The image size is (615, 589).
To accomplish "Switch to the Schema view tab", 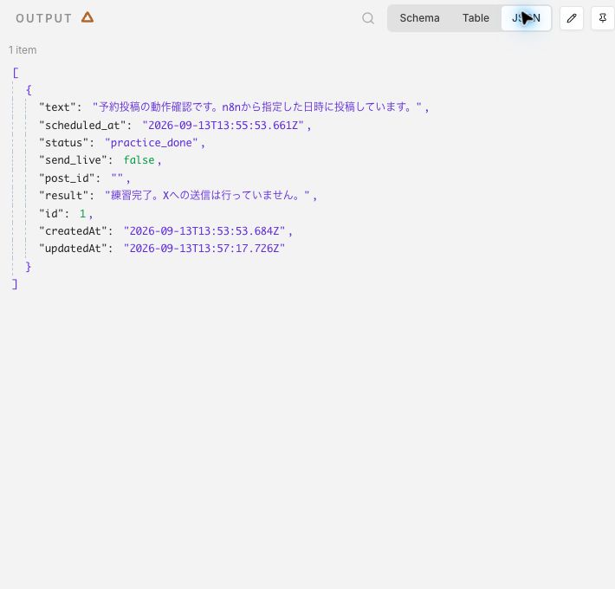I will (x=419, y=18).
